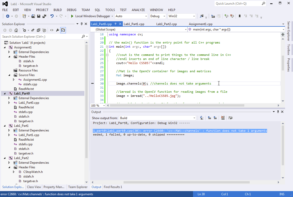Open Solution Explorer's Home view icon
The width and height of the screenshot is (293, 197).
tap(16, 30)
